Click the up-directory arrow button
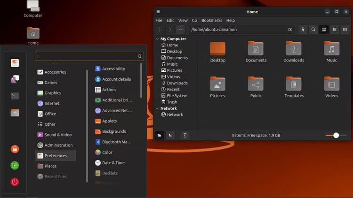The image size is (353, 198). point(180,30)
